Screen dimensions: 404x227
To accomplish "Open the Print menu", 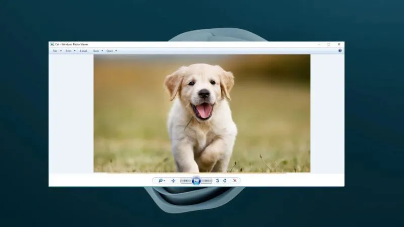I will (x=69, y=51).
